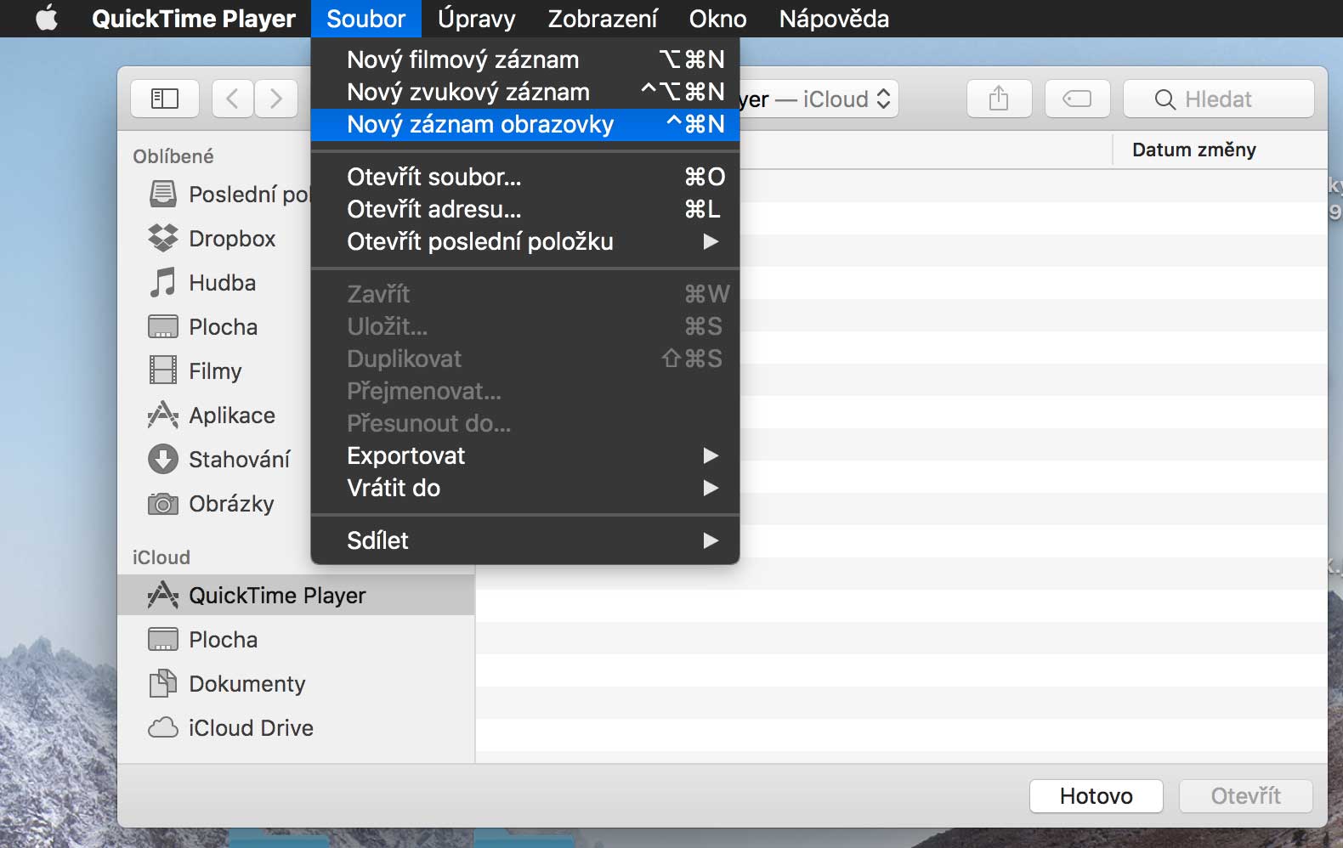Open the Okno menu

[718, 19]
